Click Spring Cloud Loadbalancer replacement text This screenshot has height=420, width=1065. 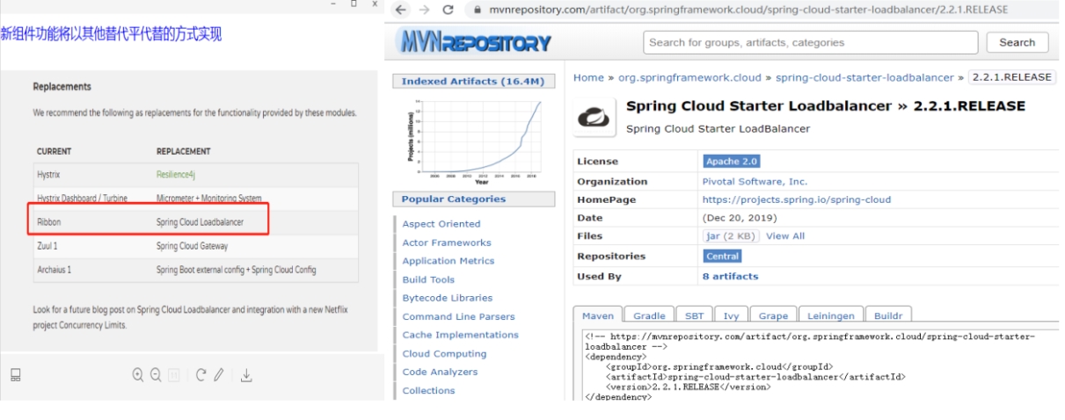tap(200, 222)
